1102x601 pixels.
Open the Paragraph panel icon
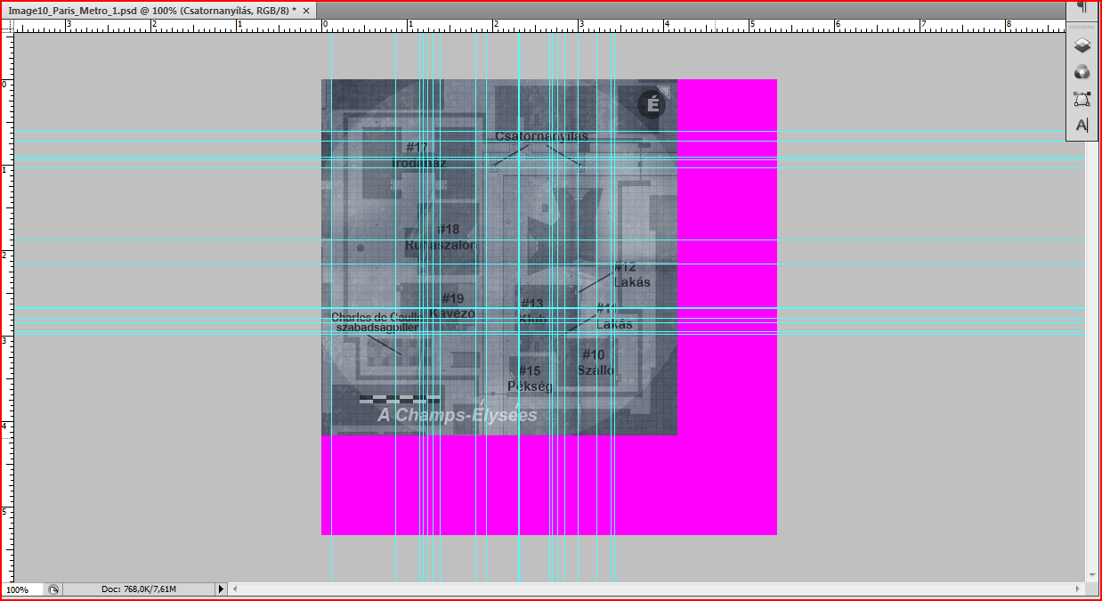(1082, 7)
